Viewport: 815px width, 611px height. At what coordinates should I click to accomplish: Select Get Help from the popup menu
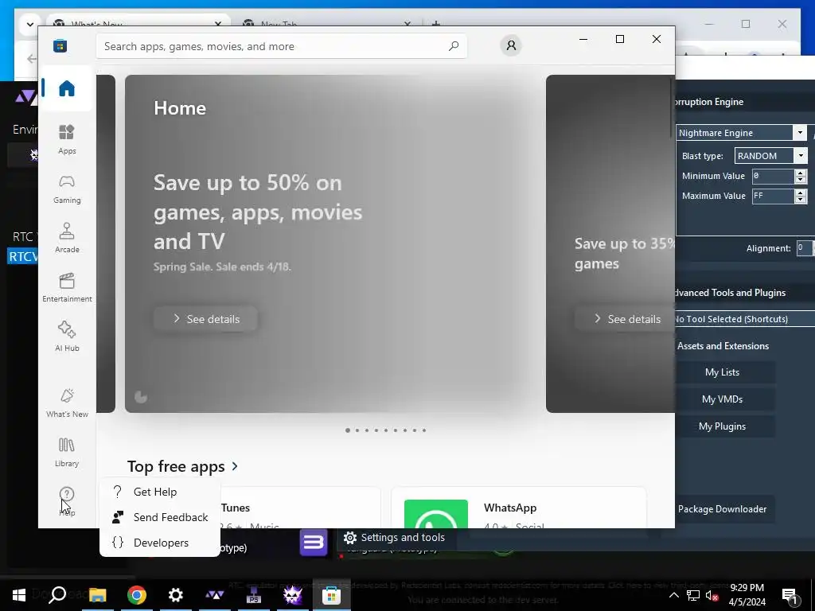(x=159, y=492)
